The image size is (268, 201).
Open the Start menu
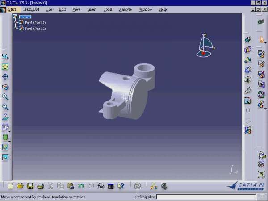pyautogui.click(x=12, y=9)
